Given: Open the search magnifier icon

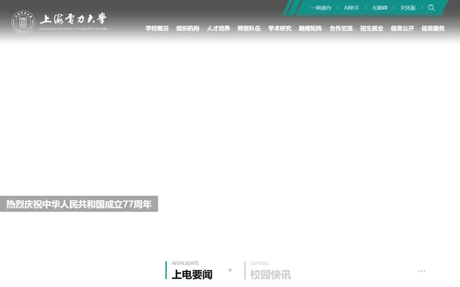Looking at the screenshot, I should [x=431, y=8].
